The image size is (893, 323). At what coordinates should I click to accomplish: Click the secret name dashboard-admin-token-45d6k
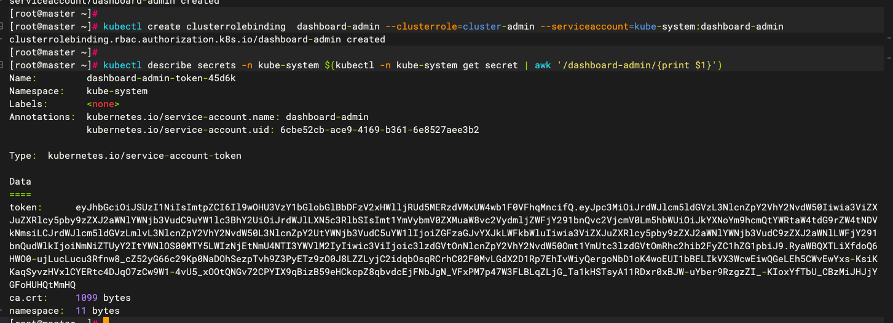coord(161,78)
